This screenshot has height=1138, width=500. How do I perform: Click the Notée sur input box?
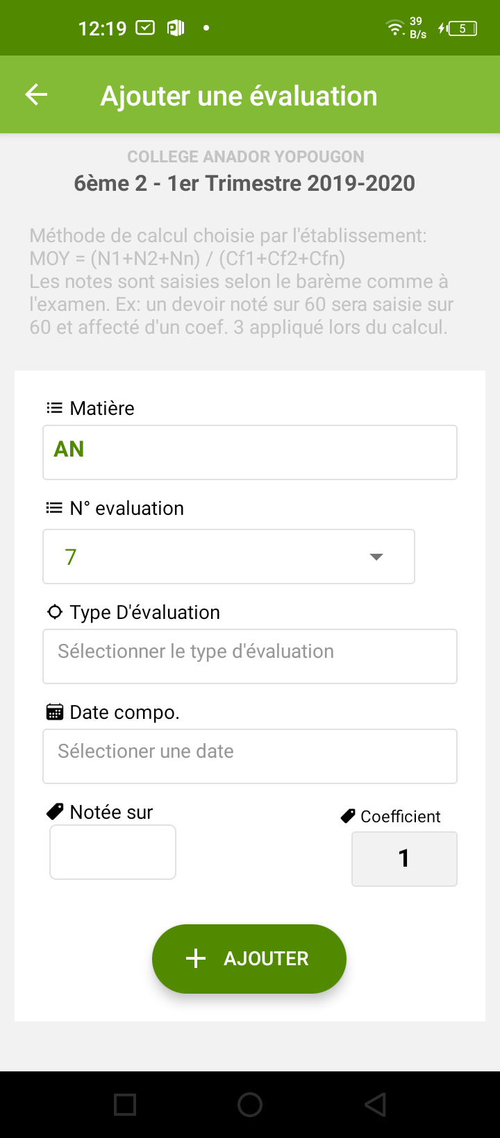[112, 852]
